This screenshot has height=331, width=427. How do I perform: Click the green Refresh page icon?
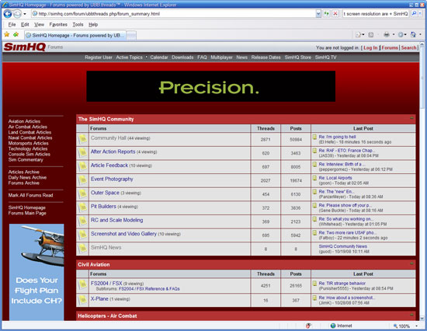[326, 14]
